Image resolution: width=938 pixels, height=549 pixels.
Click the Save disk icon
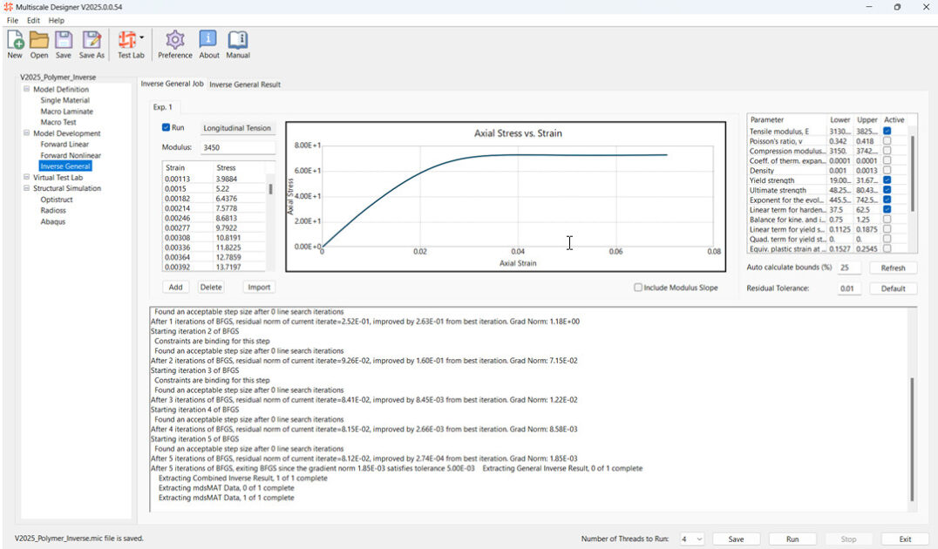[x=64, y=41]
